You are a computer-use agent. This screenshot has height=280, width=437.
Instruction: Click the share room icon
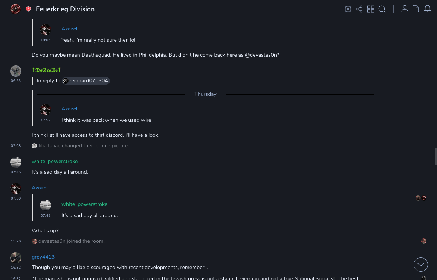pos(359,9)
